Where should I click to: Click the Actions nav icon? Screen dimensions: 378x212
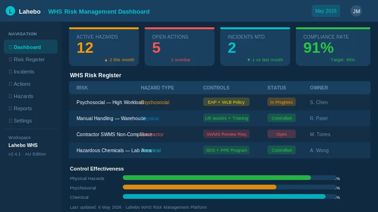coord(10,84)
